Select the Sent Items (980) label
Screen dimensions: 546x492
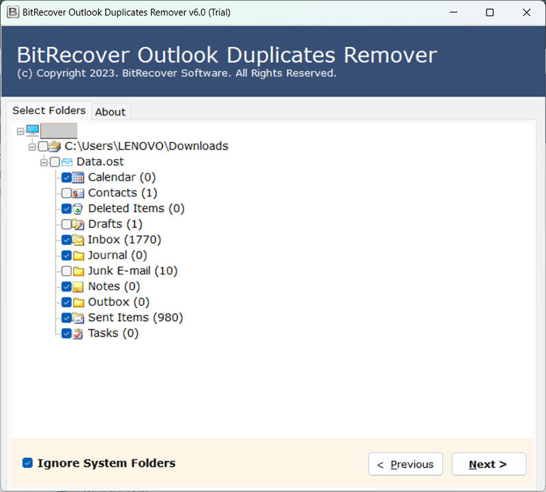(135, 318)
